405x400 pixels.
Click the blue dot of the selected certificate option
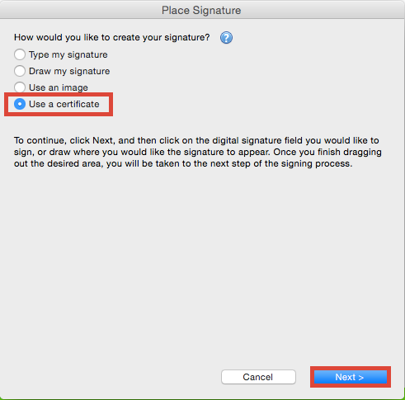pos(20,104)
